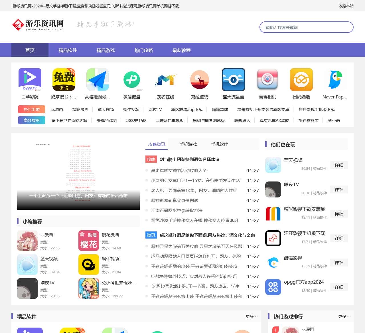This screenshot has height=333, width=365.
Task: Click 更多 link in 热门游戏排行 section
Action: coord(342,316)
